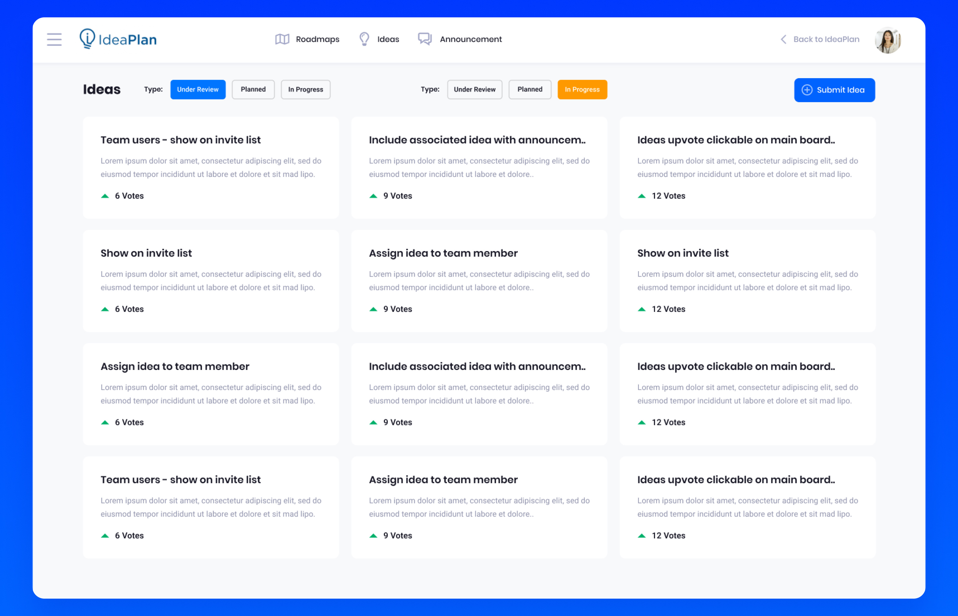The height and width of the screenshot is (616, 958).
Task: Open the left 'In Progress' filter
Action: pos(305,89)
